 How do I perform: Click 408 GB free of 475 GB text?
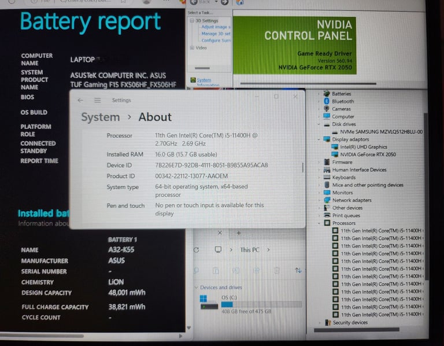pos(246,311)
